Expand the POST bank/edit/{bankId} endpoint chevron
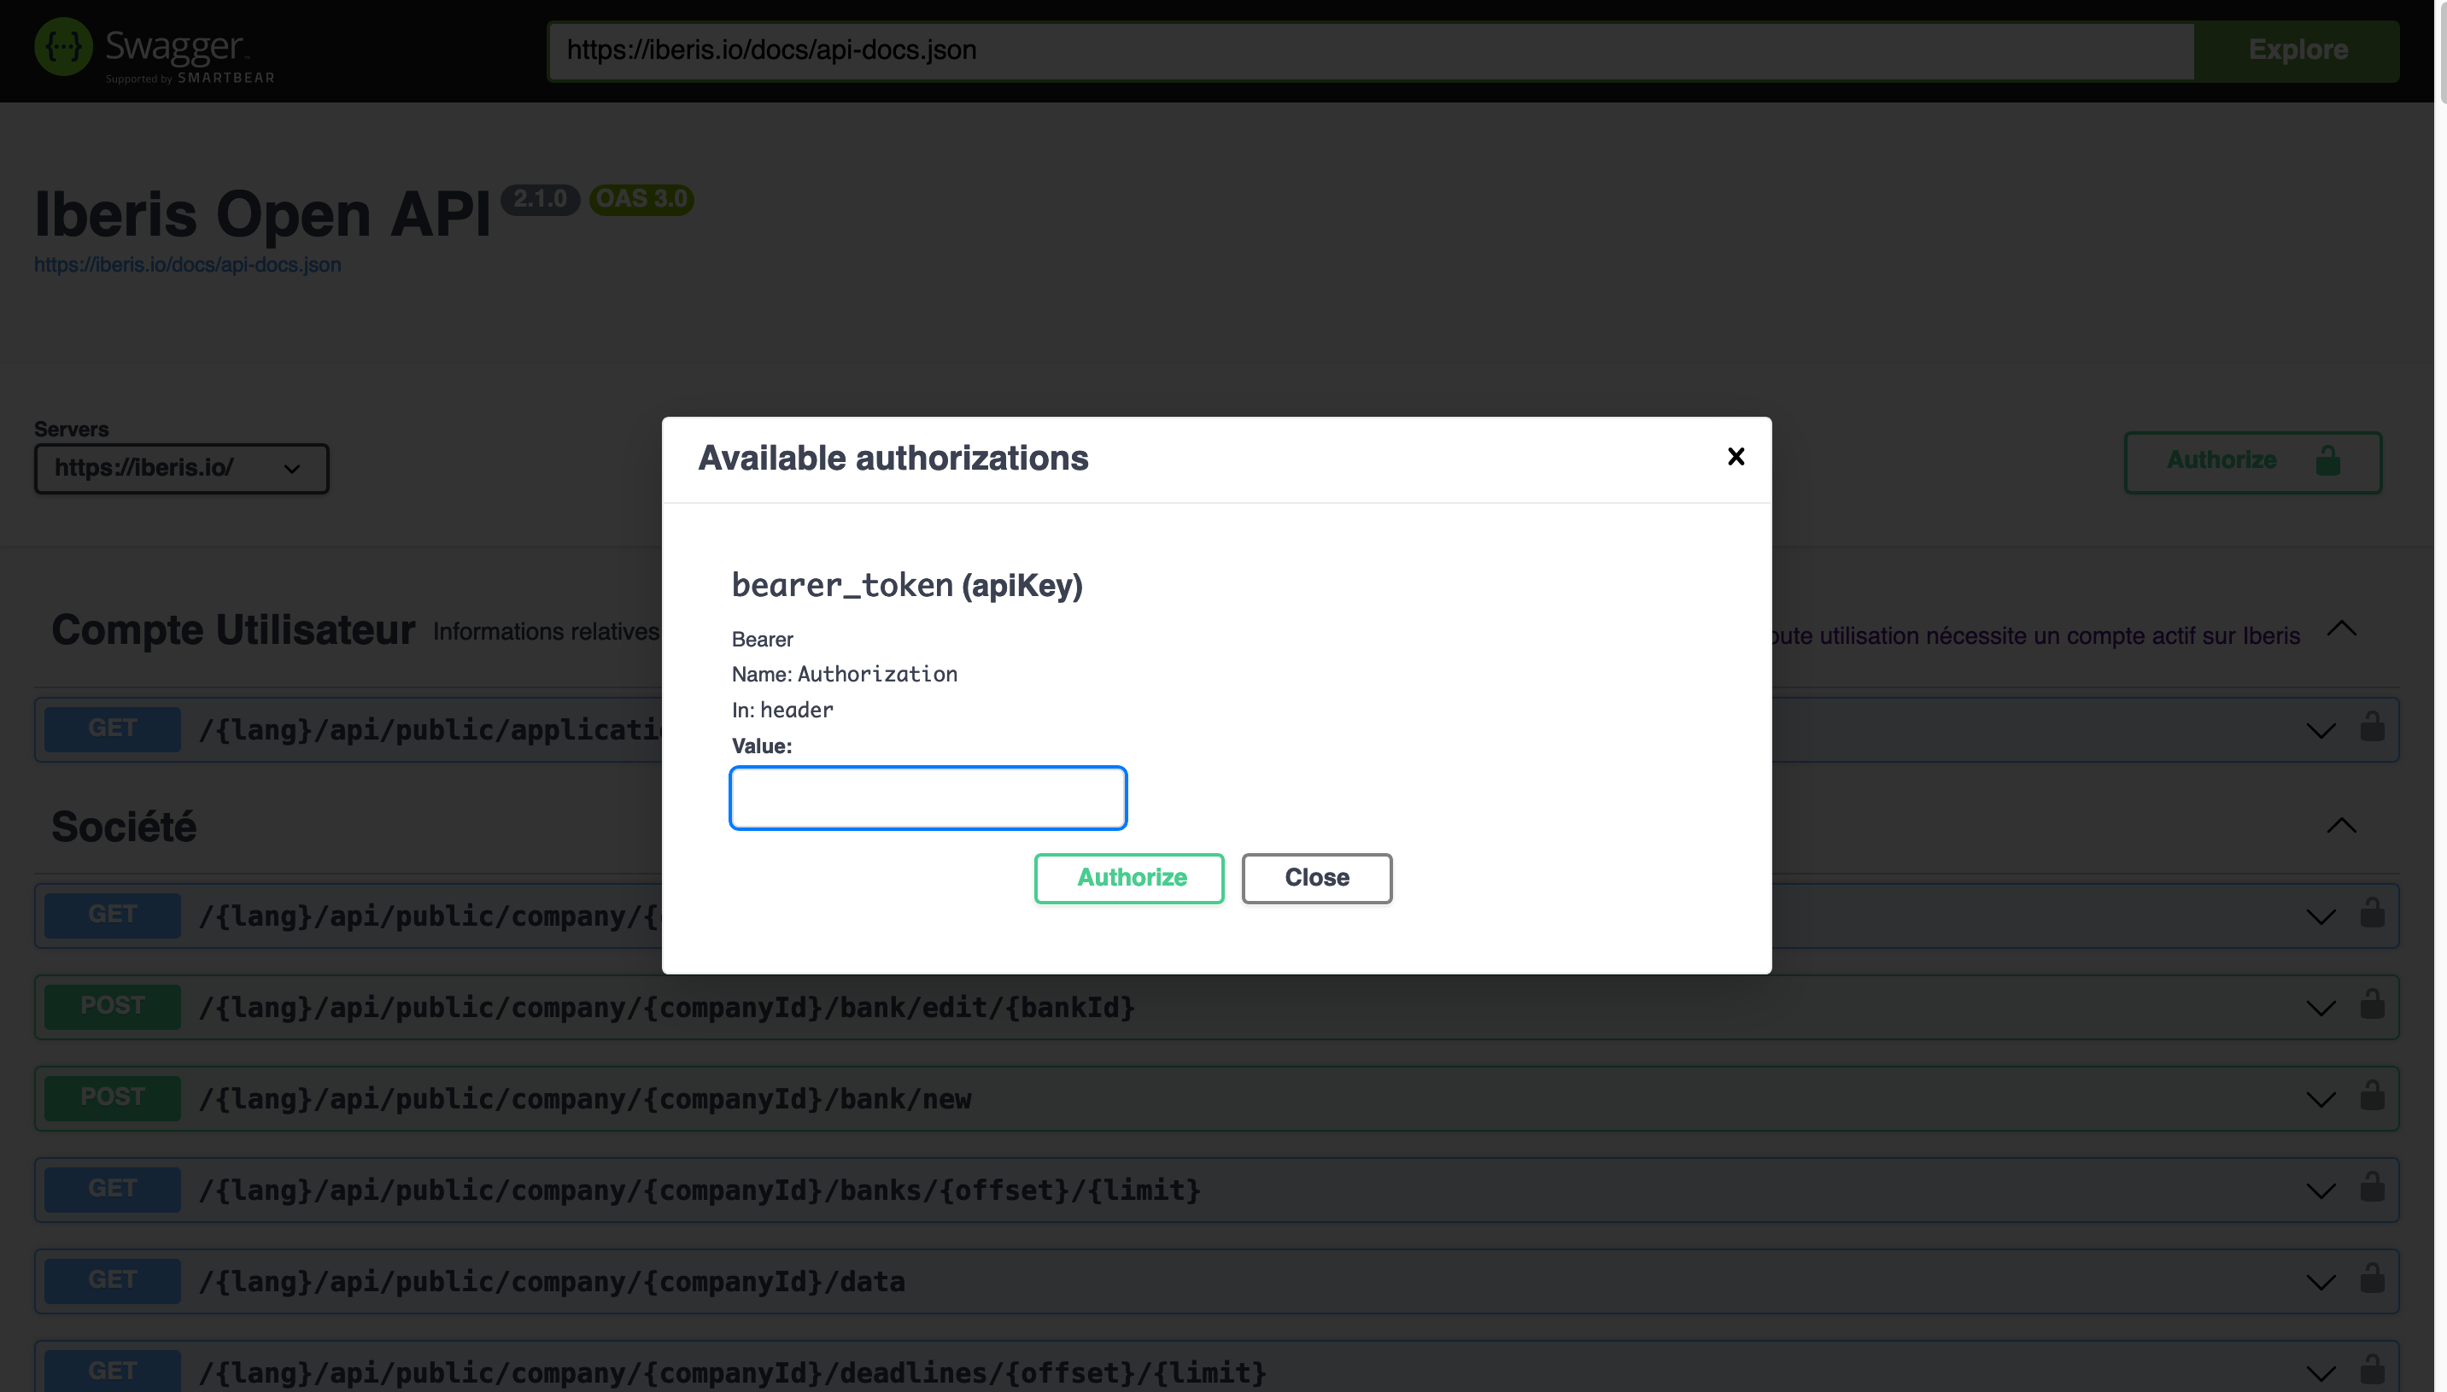 click(2320, 1009)
